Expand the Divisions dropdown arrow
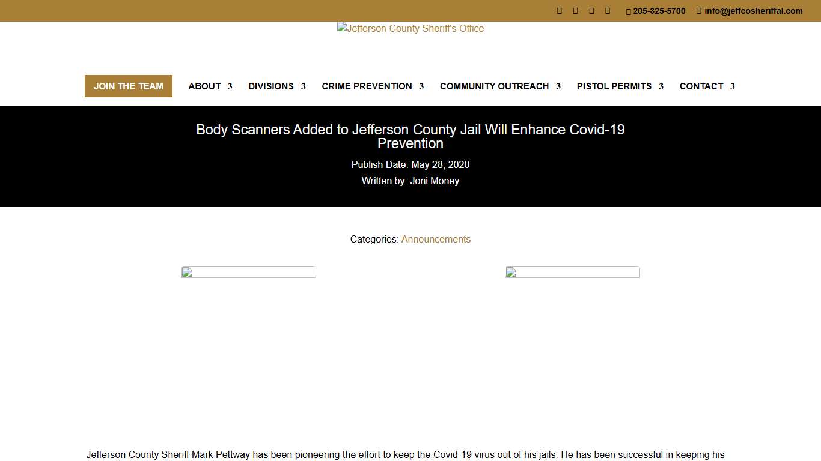Screen dimensions: 821x461 [304, 86]
